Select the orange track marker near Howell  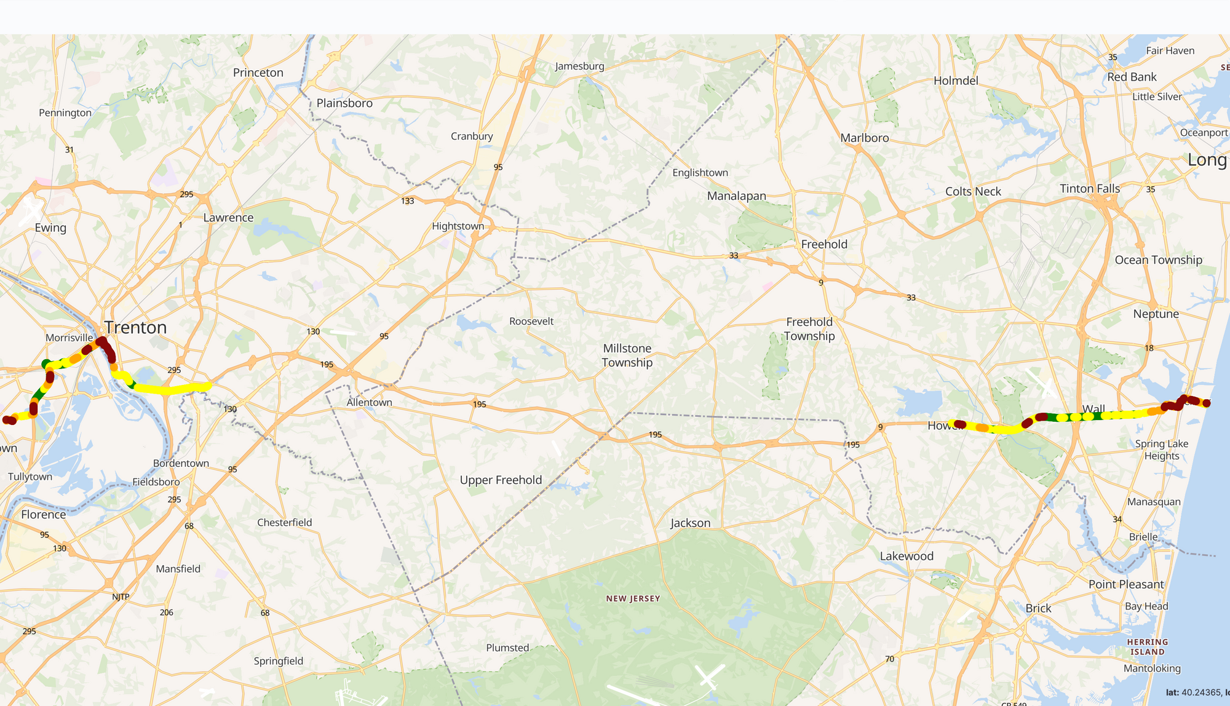982,427
